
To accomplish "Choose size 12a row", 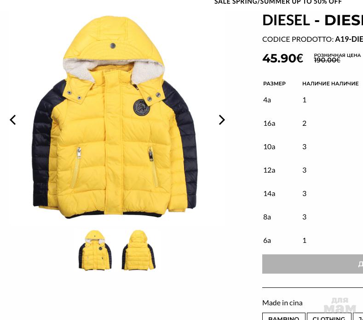I will pyautogui.click(x=312, y=170).
